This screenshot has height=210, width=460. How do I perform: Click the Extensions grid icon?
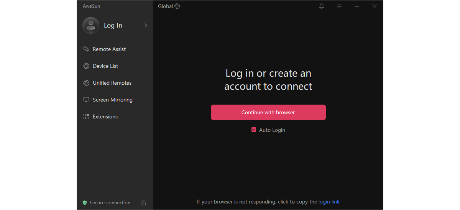(x=86, y=116)
